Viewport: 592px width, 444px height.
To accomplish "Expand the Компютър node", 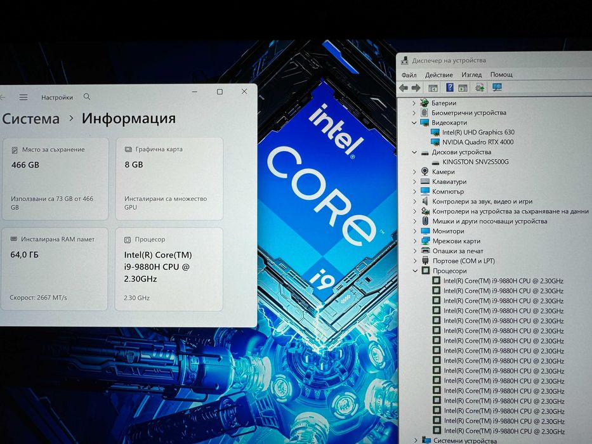I will click(x=414, y=192).
